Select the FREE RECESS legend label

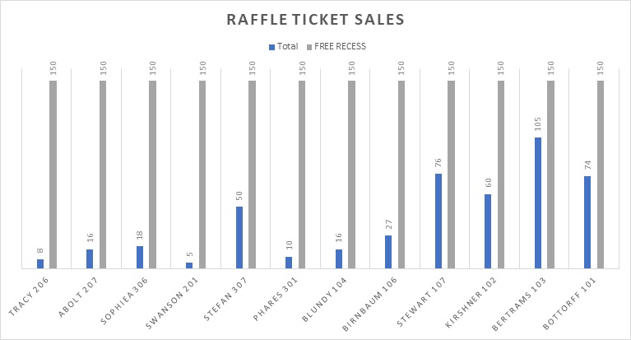click(341, 46)
